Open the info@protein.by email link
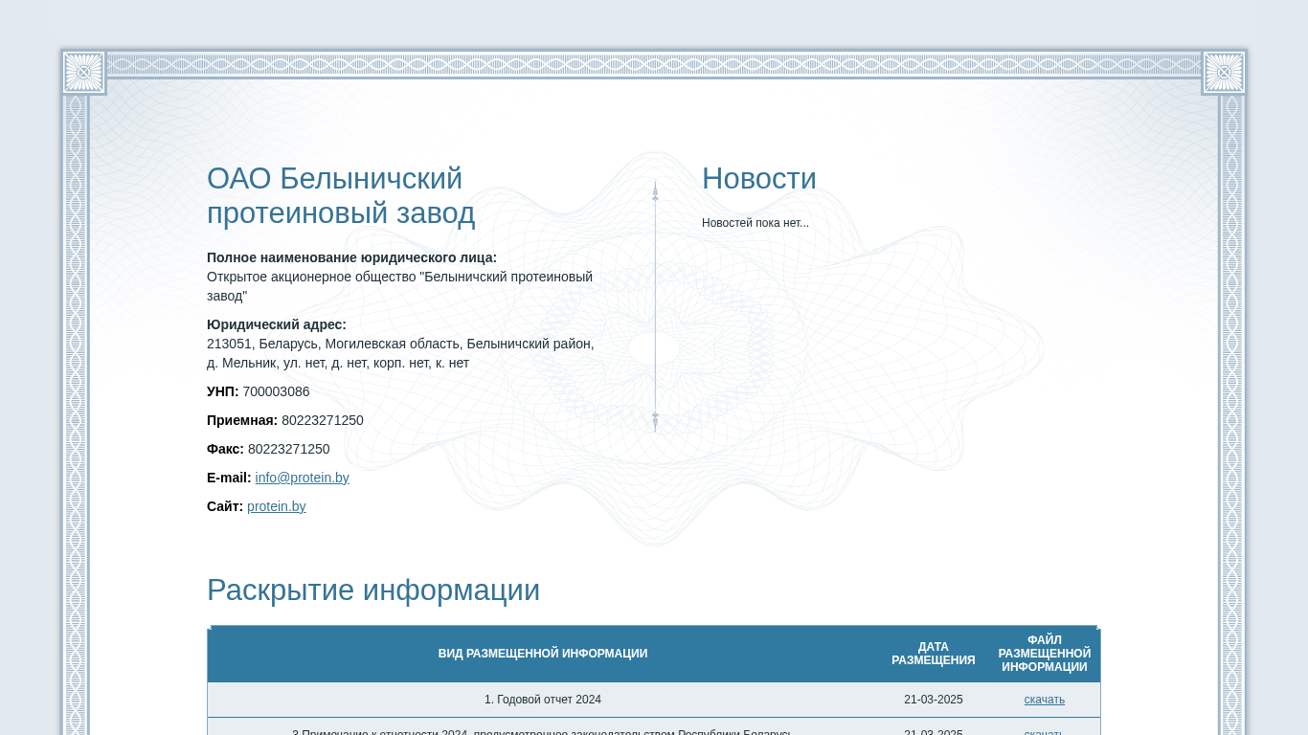 point(302,478)
